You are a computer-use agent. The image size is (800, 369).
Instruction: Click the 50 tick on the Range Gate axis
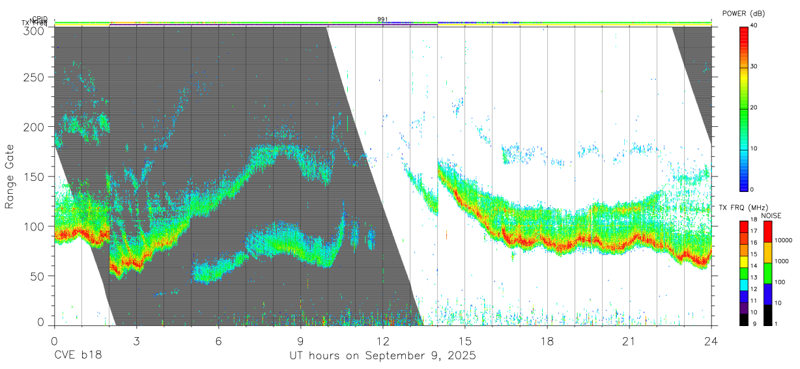pos(38,276)
